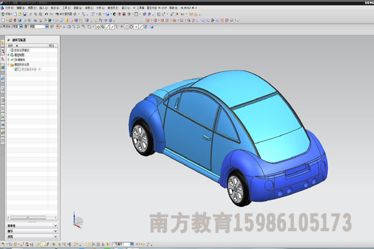The image size is (374, 249).
Task: Click the navigator scrollbar right arrow
Action: click(56, 217)
